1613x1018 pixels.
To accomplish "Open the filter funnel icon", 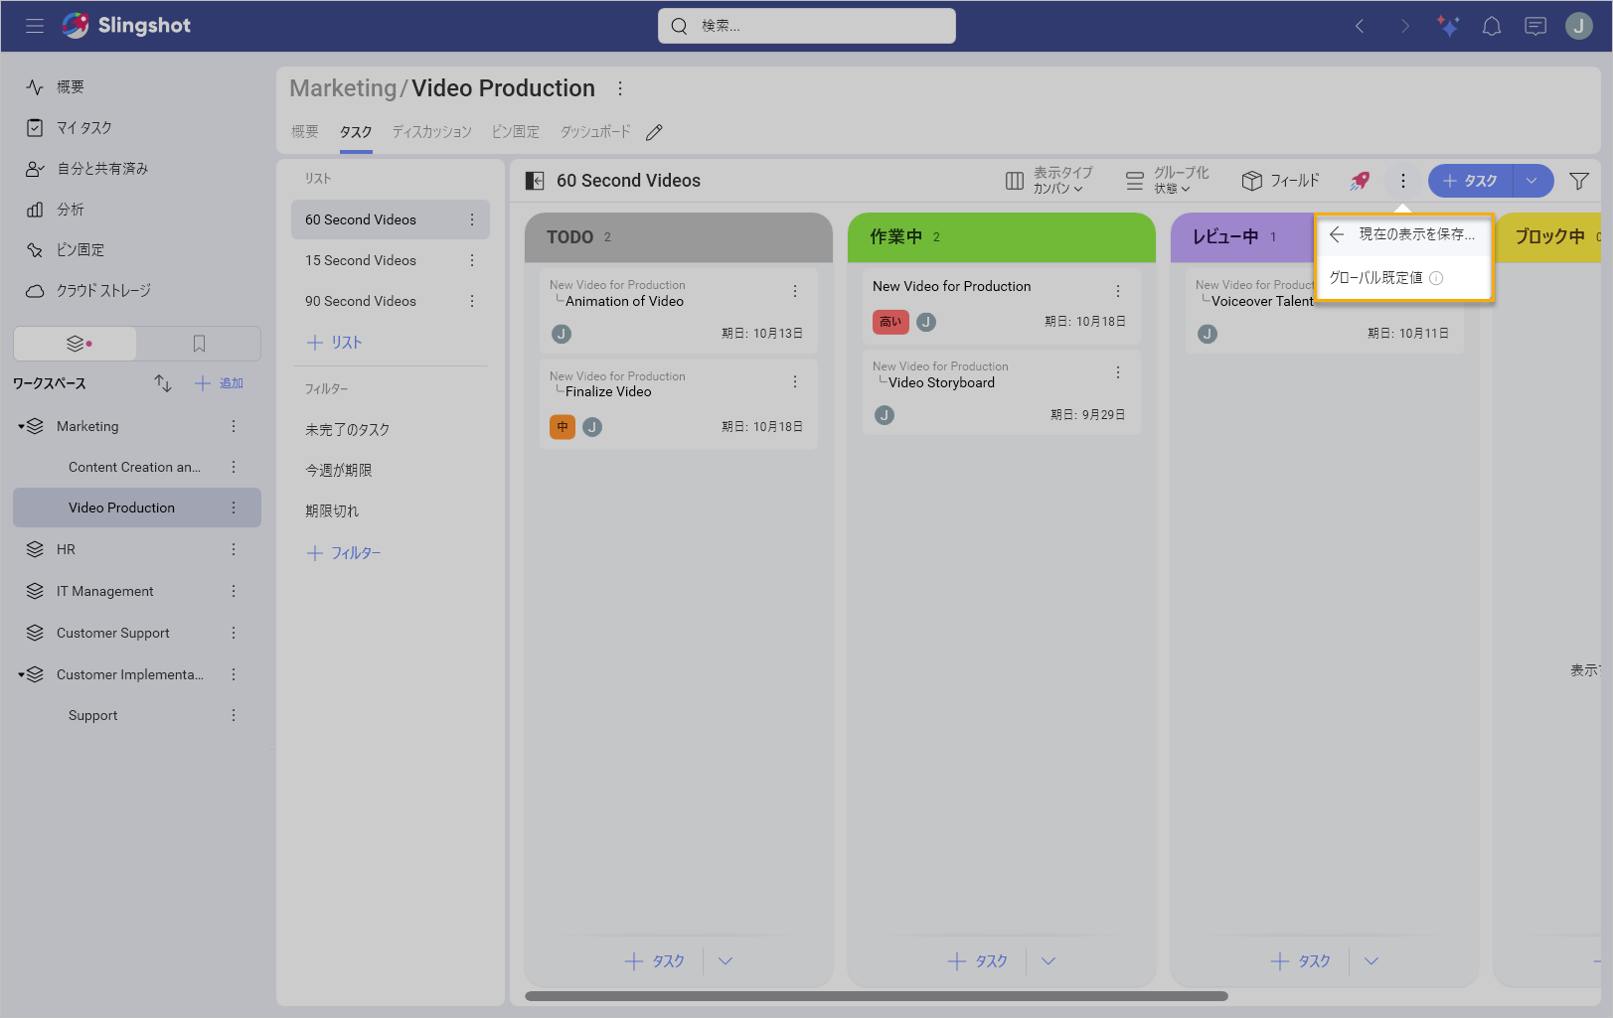I will [1580, 180].
